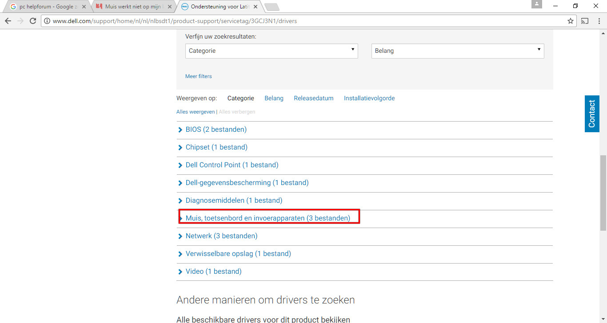
Task: Open the blue Contact side tab
Action: coord(592,114)
